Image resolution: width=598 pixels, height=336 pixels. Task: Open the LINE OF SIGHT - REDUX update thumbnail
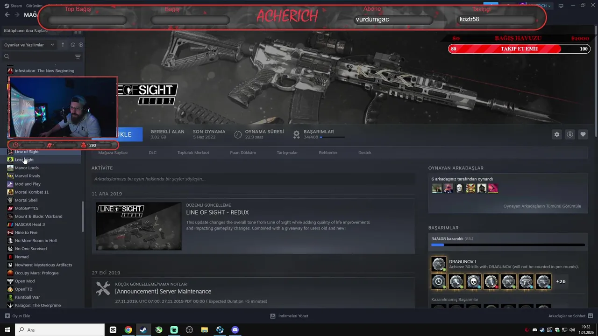tap(139, 226)
